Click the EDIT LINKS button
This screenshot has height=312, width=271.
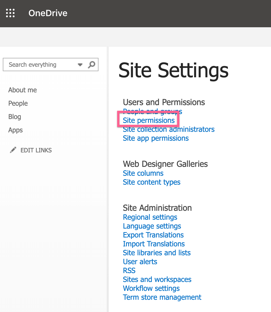[x=36, y=150]
